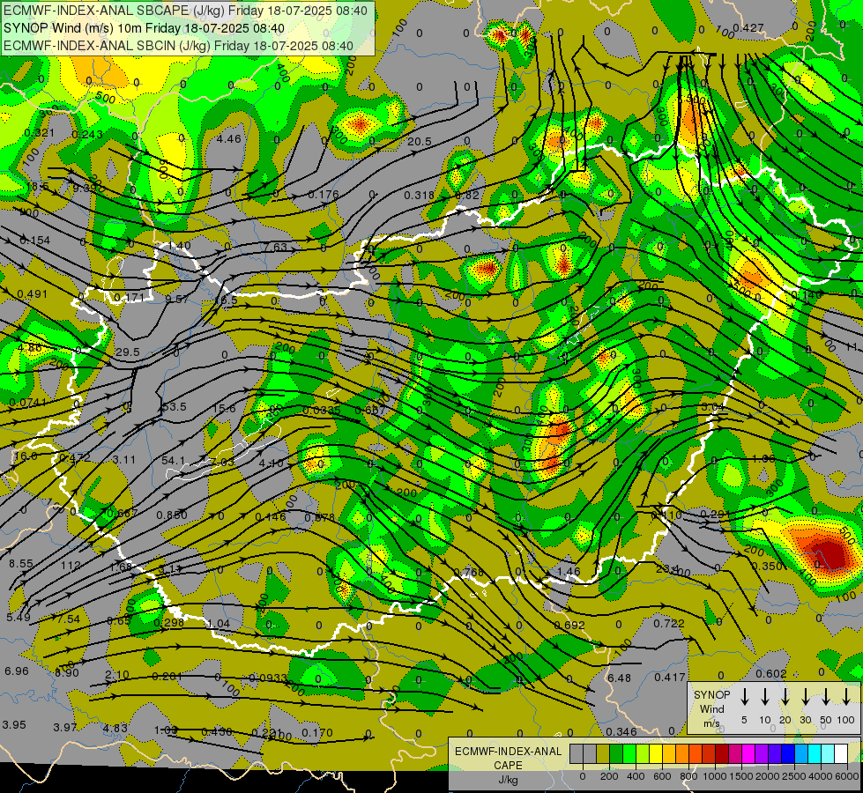This screenshot has width=863, height=793.
Task: Click the map value '7.63'
Action: (275, 247)
